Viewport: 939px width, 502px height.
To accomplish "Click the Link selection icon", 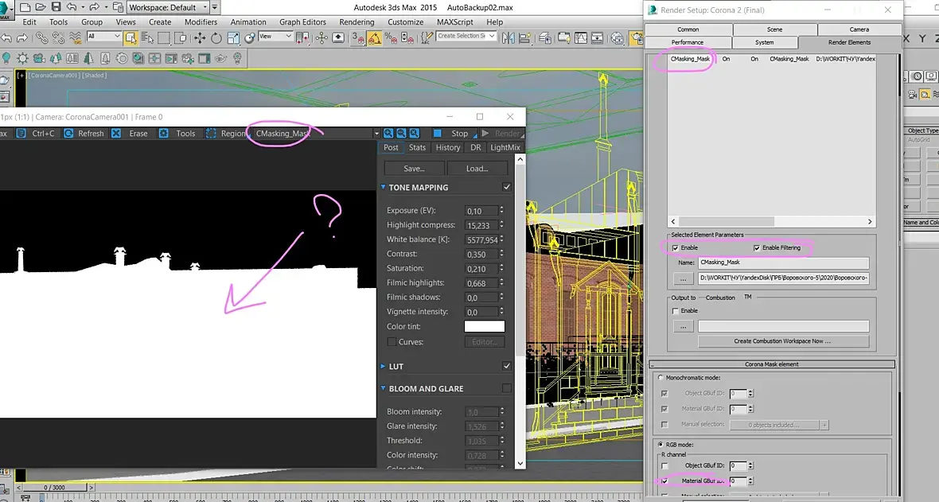I will 41,37.
